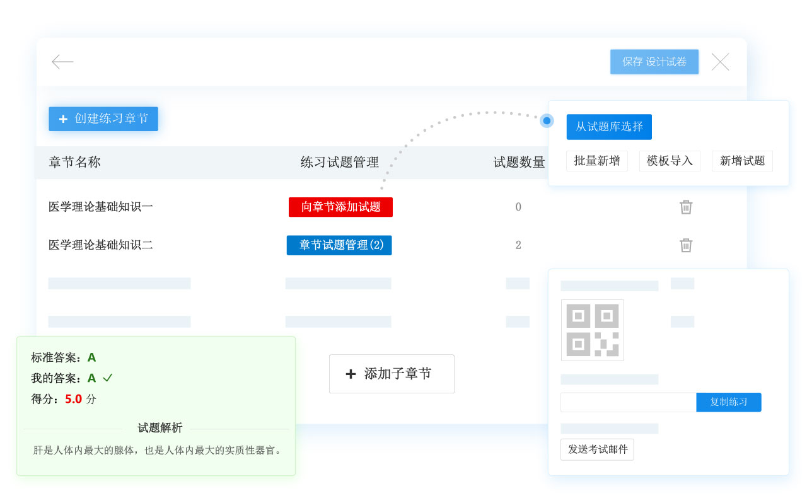Close the exam design dialog
Screen dimensions: 807x498
click(x=720, y=62)
